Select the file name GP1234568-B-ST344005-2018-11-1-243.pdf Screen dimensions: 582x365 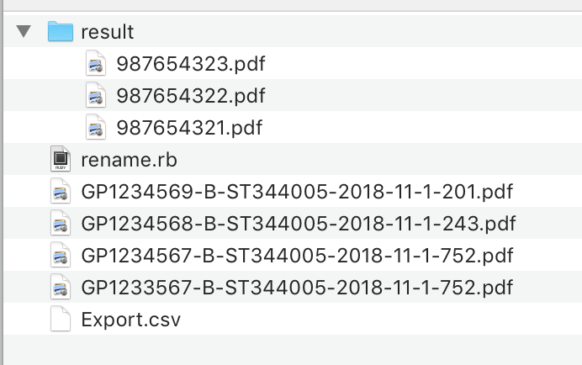pos(299,224)
